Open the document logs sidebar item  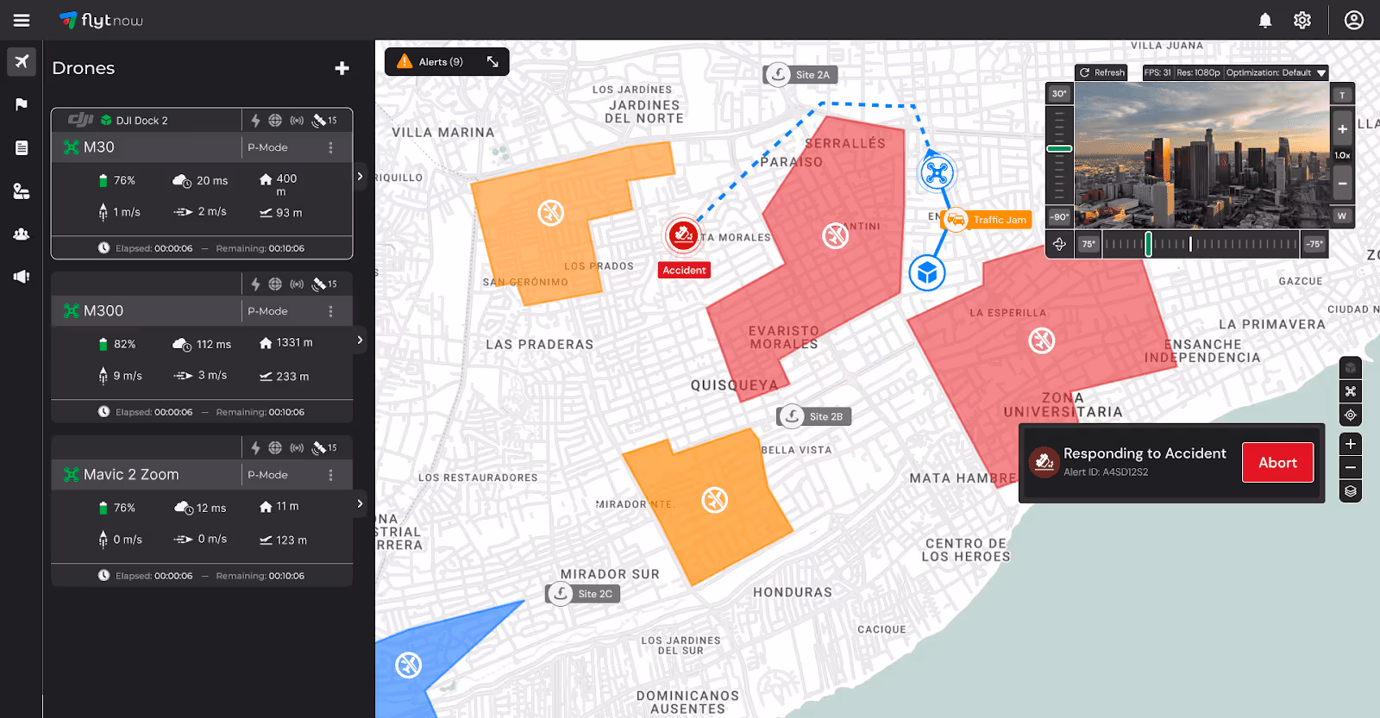(22, 147)
